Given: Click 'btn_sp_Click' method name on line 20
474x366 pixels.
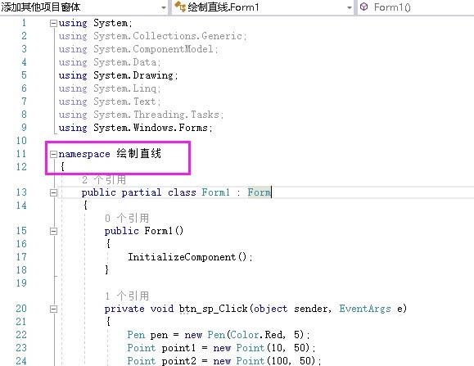Looking at the screenshot, I should click(214, 309).
